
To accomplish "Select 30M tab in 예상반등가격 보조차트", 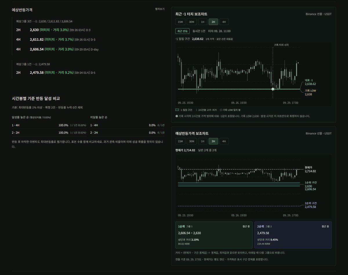I will pos(191,141).
